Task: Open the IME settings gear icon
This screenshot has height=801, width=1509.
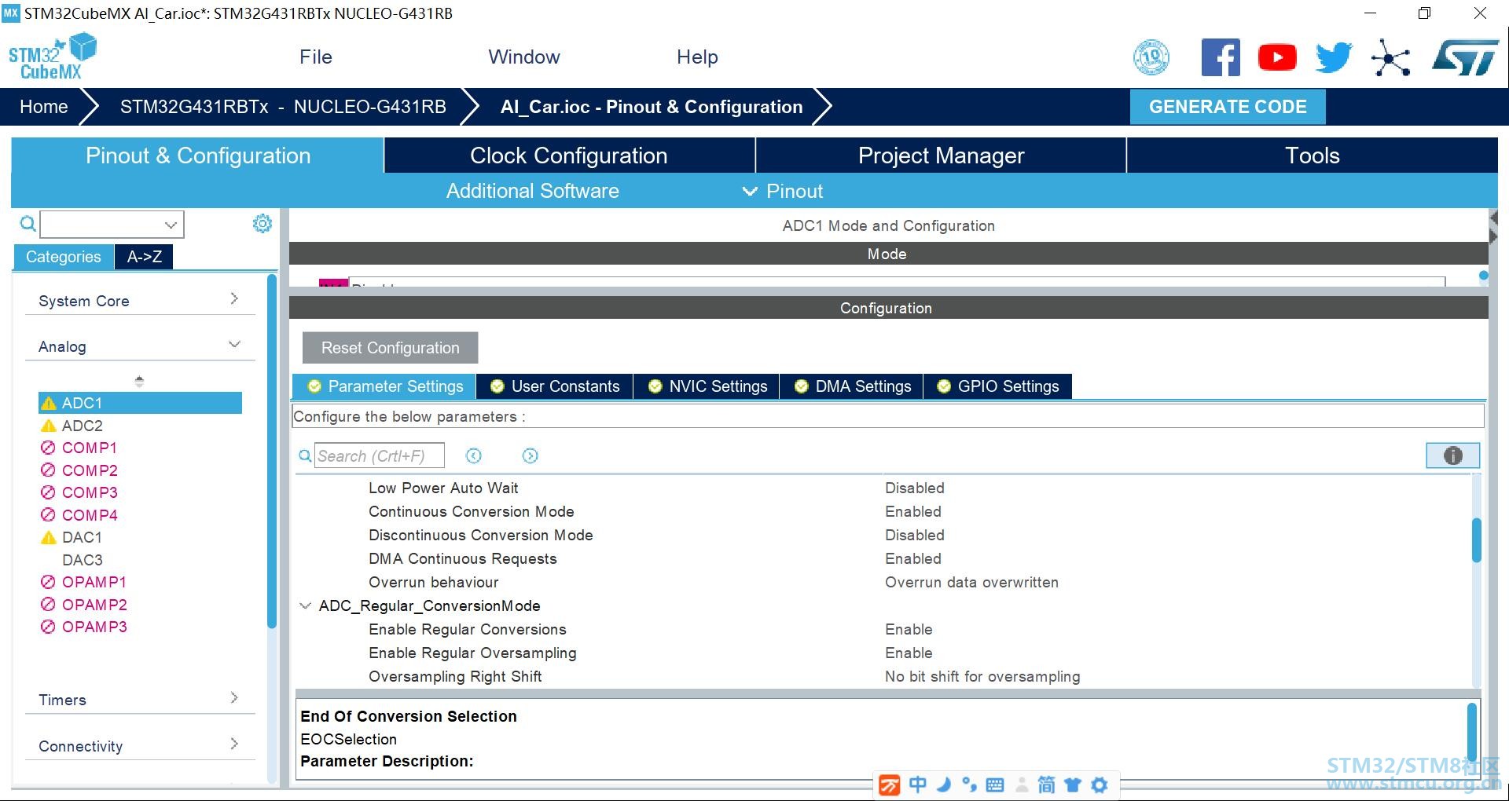Action: pyautogui.click(x=1100, y=785)
